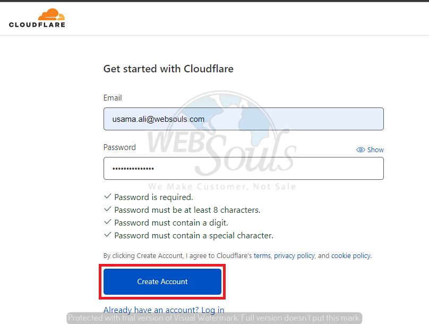The image size is (429, 324).
Task: Click the Cloudflare cloud logo icon
Action: click(52, 14)
